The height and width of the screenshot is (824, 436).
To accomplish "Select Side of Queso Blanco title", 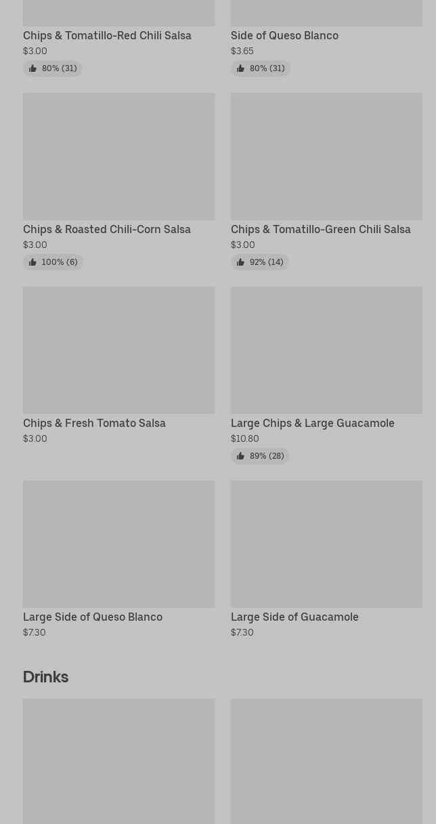I will [284, 35].
